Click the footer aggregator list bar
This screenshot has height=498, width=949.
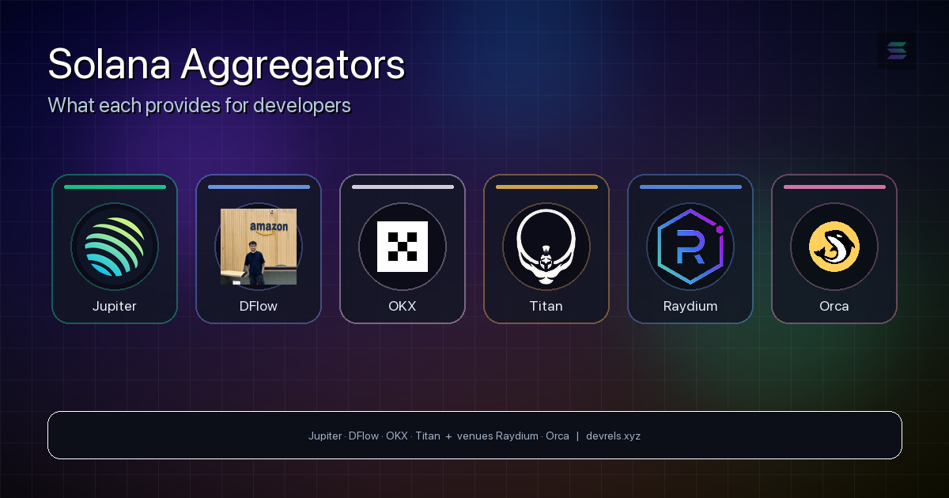tap(475, 435)
